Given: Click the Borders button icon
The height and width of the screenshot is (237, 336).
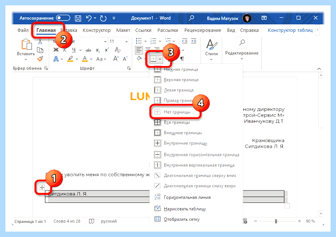Looking at the screenshot, I should tap(153, 59).
